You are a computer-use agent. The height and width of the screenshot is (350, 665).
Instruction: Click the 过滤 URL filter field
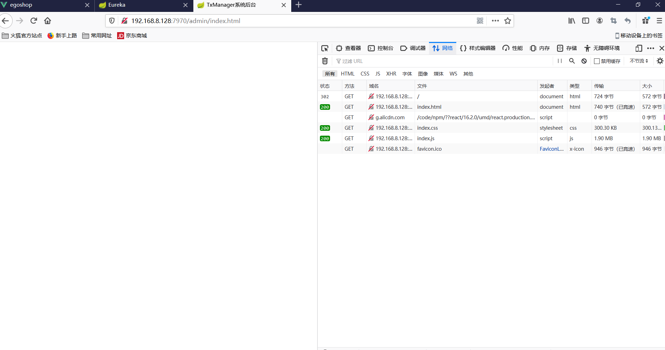tap(442, 61)
